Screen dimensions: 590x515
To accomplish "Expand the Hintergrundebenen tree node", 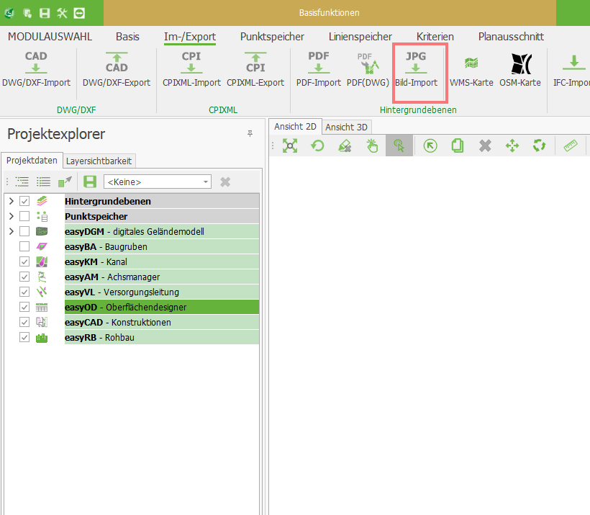I will click(11, 201).
